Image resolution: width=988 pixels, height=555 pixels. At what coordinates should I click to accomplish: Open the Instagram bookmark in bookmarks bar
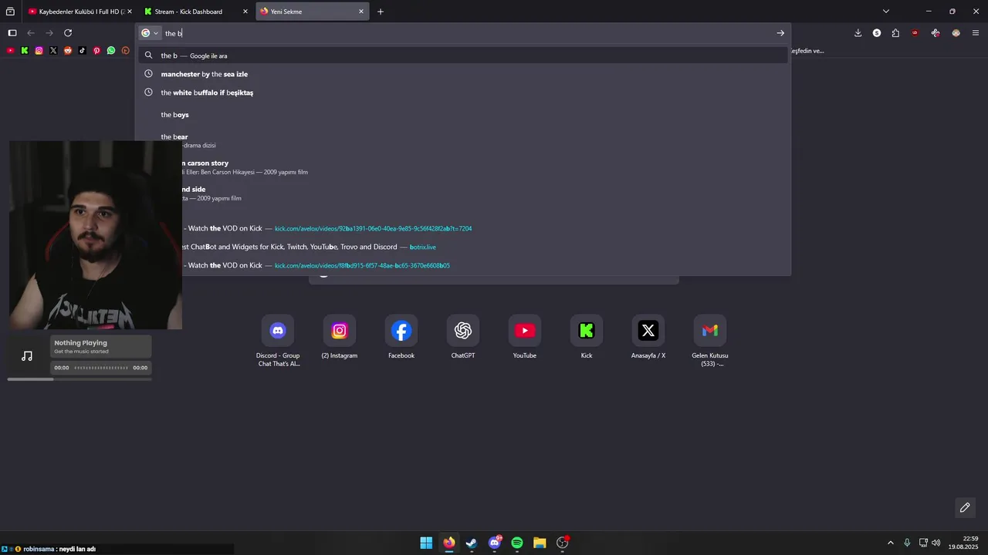39,51
